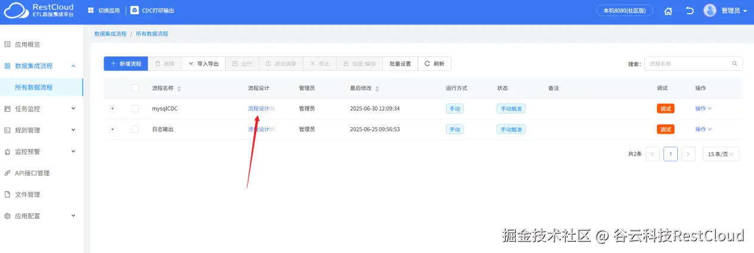The height and width of the screenshot is (253, 754).
Task: Open 流程设计 link for 日志输出
Action: (259, 129)
